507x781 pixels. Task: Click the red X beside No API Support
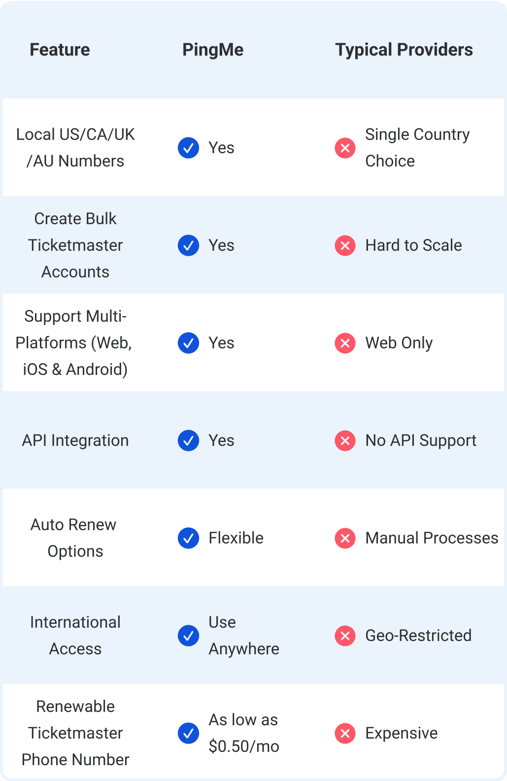345,441
